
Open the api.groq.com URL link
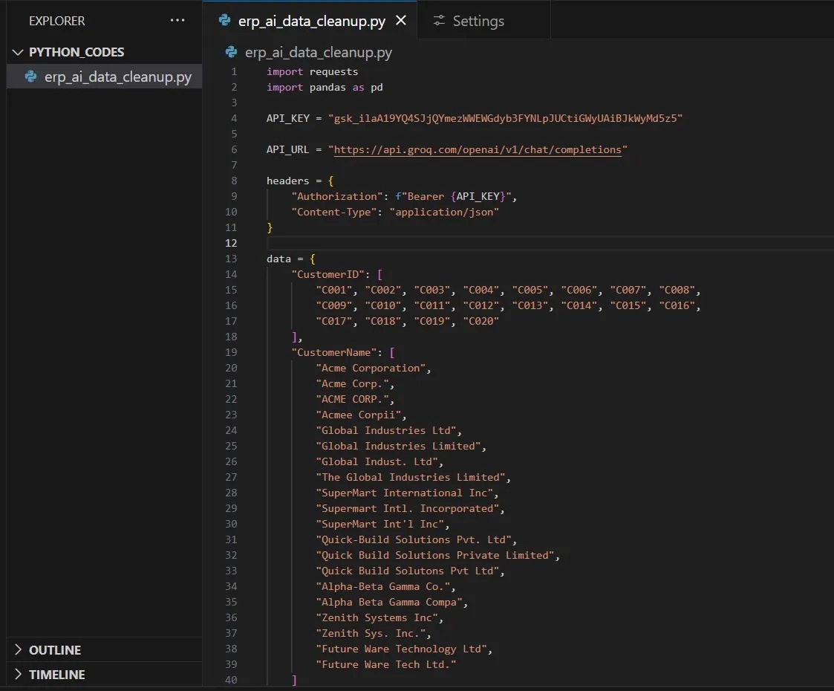(478, 149)
